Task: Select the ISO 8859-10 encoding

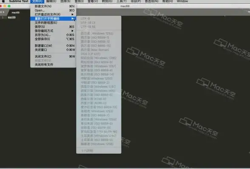Action: click(x=99, y=128)
